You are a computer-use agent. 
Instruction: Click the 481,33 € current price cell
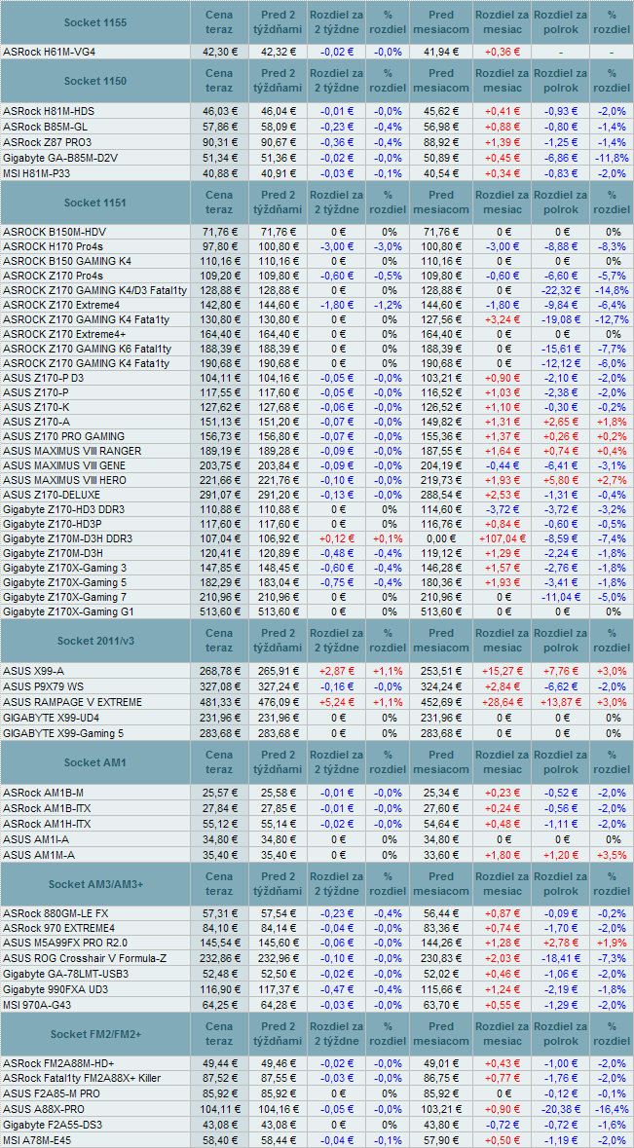[x=220, y=701]
